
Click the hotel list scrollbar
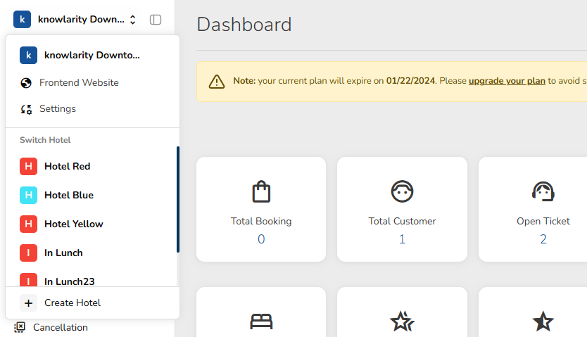(x=178, y=199)
